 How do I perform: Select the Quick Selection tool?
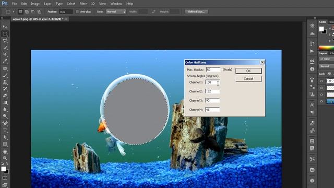(x=5, y=48)
